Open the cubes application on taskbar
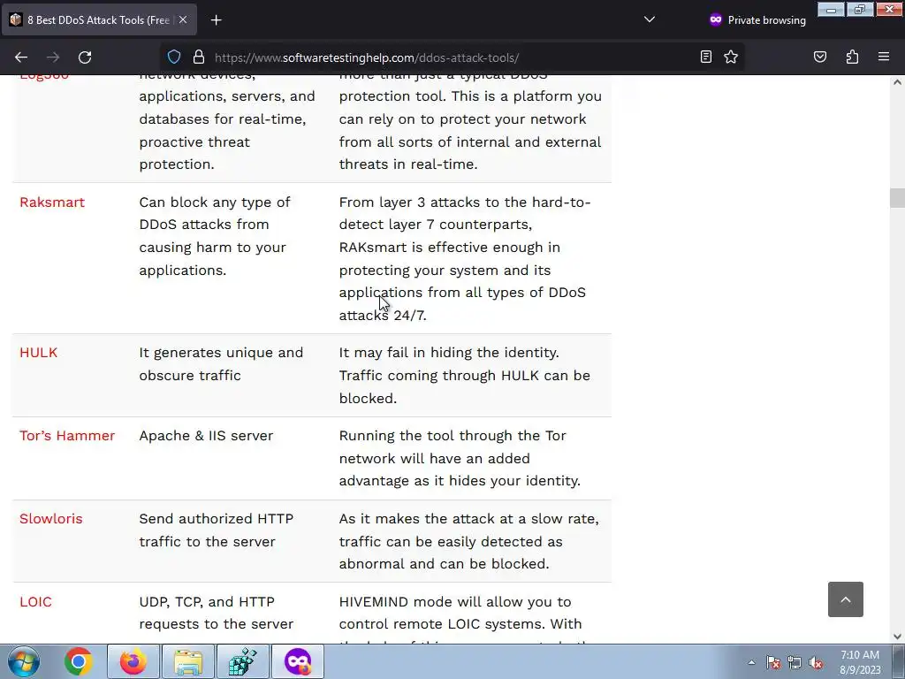Screen dimensions: 905x679 coord(243,661)
